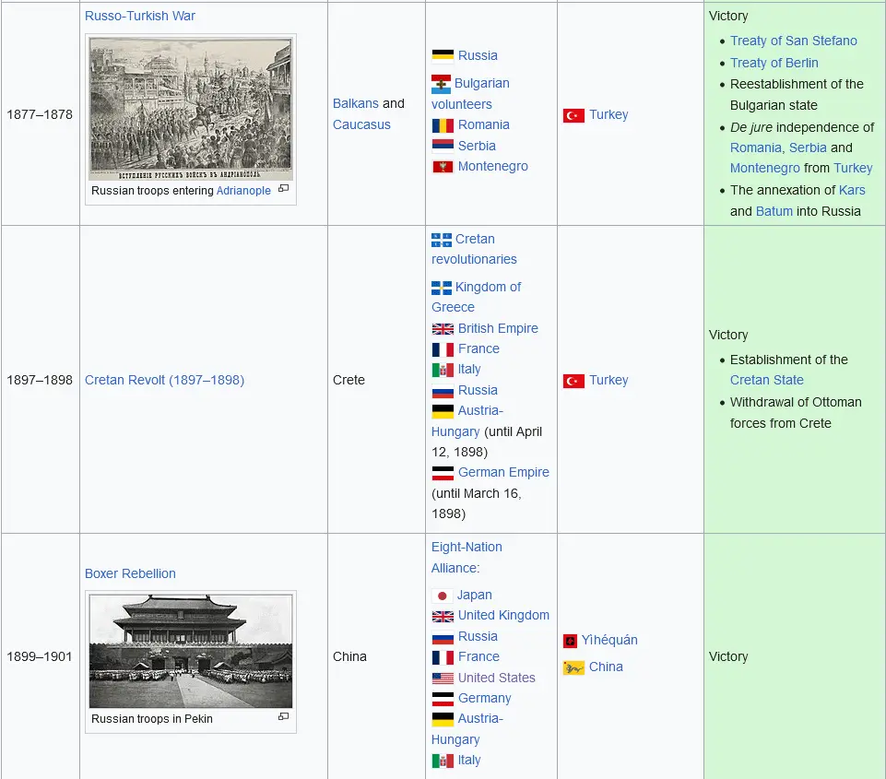The image size is (886, 779).
Task: Click the China location cell text
Action: pyautogui.click(x=349, y=656)
